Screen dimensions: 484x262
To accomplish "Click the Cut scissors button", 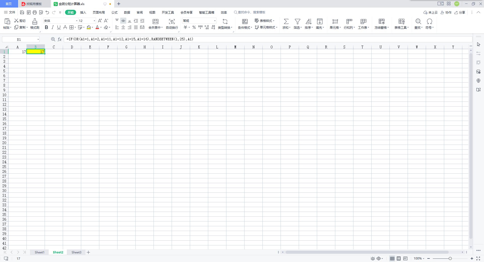I will click(x=20, y=21).
